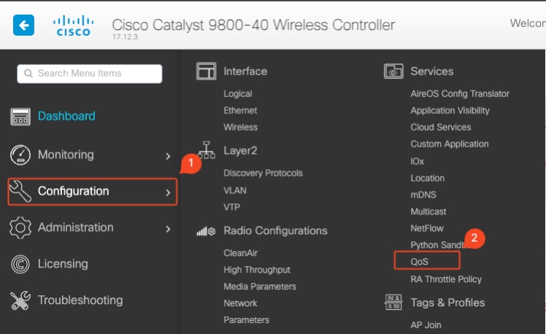Image resolution: width=546 pixels, height=334 pixels.
Task: Click the Configuration wrench icon
Action: (20, 191)
